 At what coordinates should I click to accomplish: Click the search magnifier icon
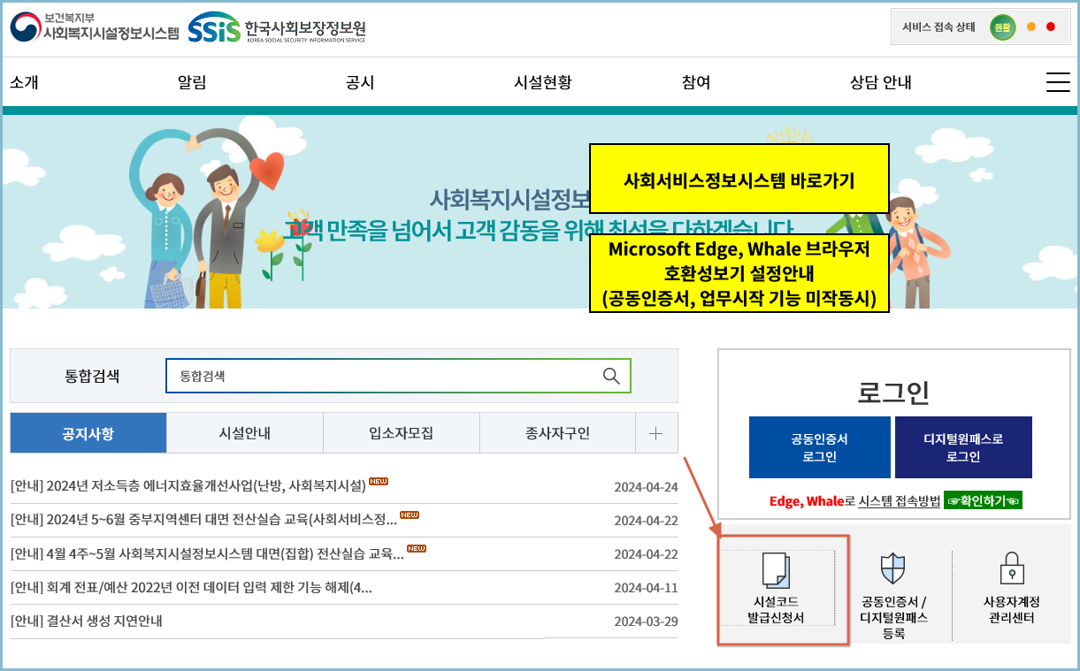coord(611,376)
